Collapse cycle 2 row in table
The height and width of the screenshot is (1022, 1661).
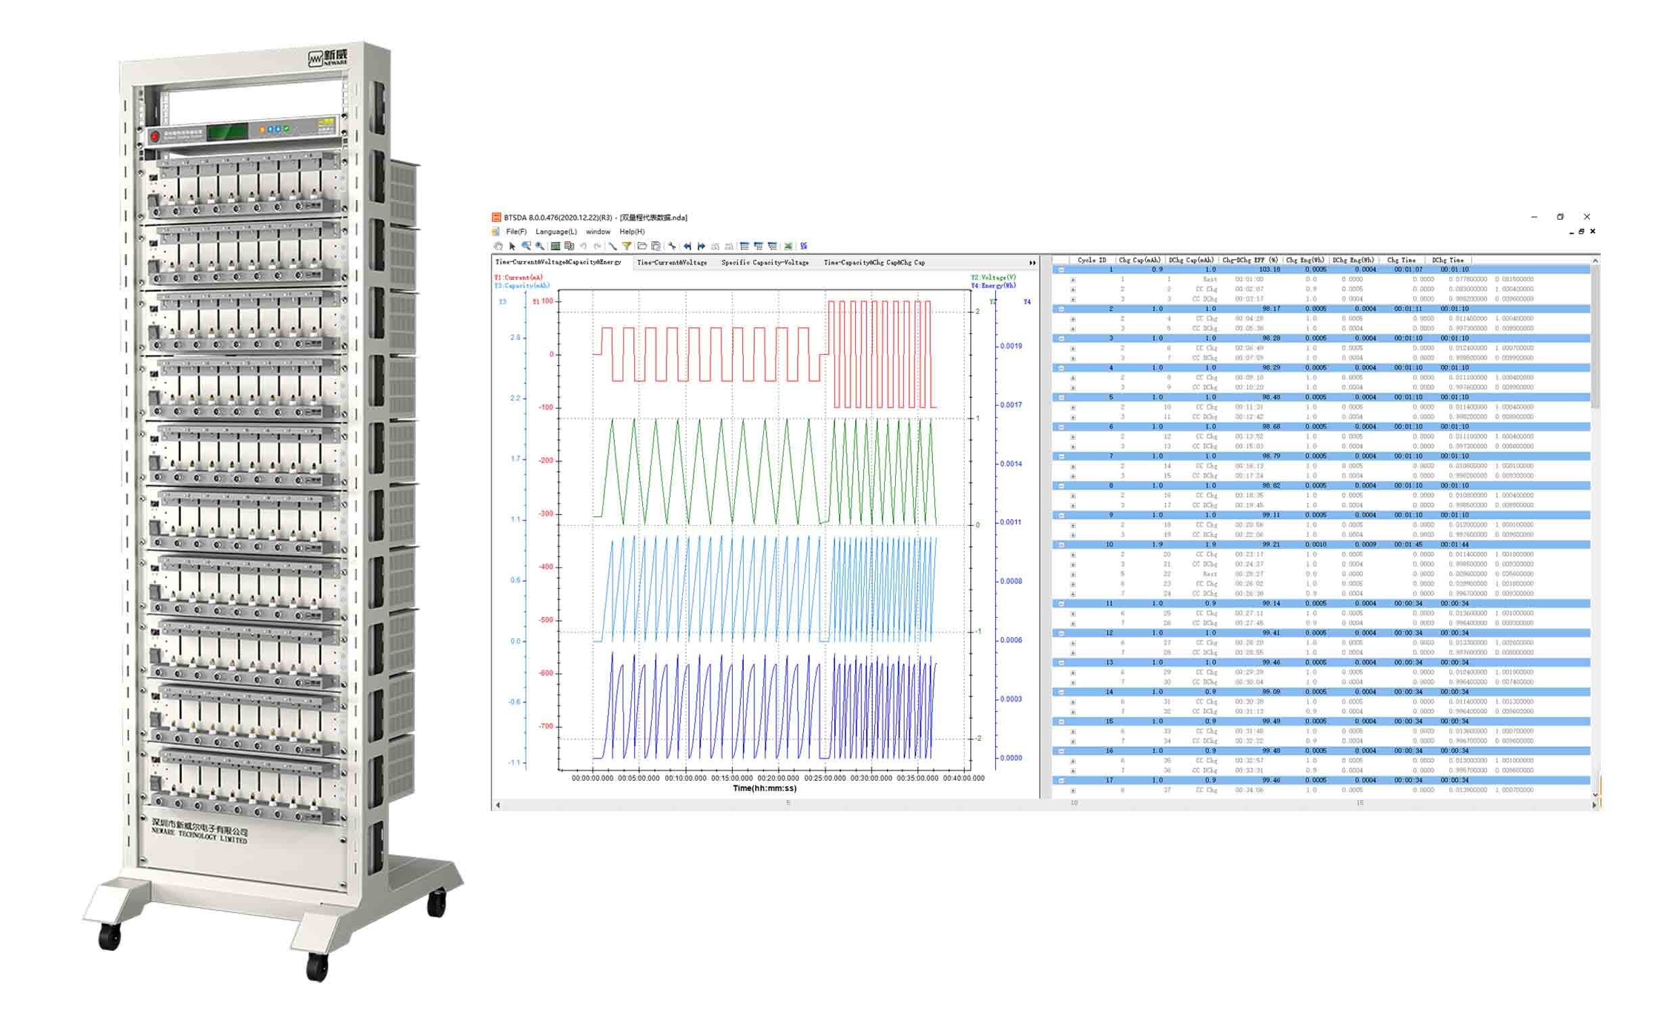[x=1061, y=309]
